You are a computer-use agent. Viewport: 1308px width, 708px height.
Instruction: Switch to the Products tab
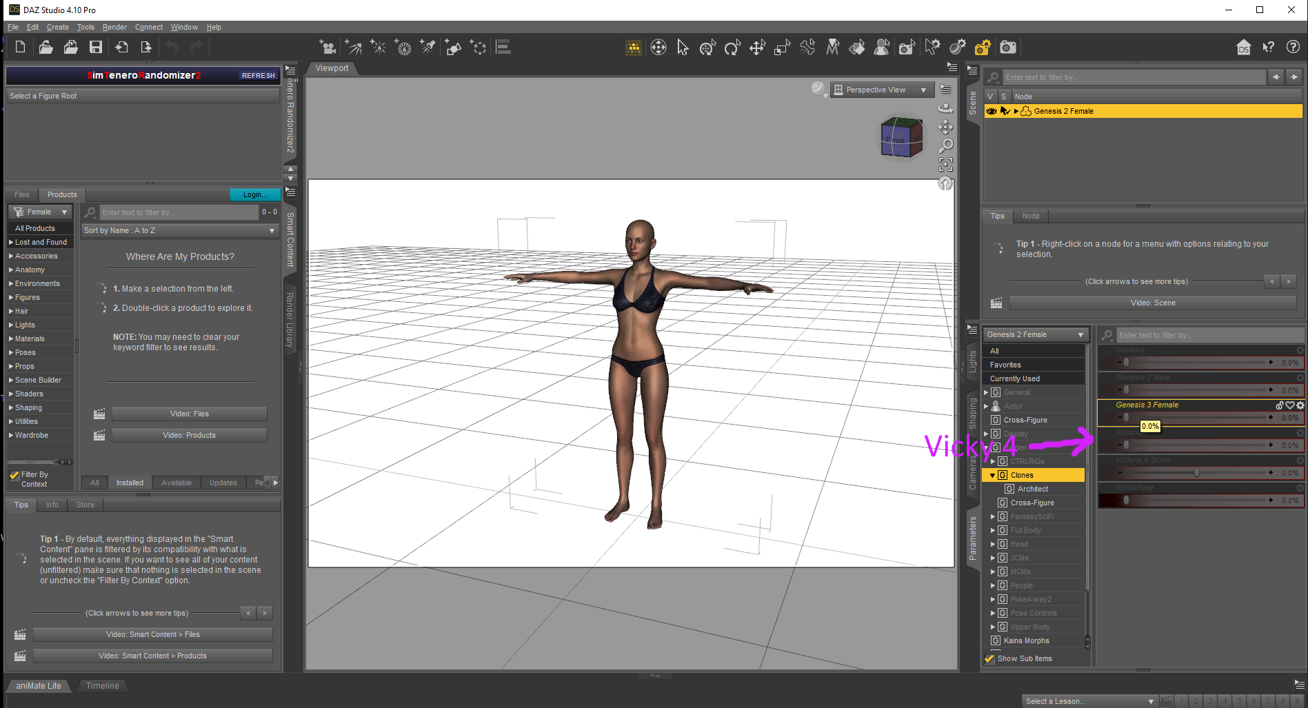62,194
